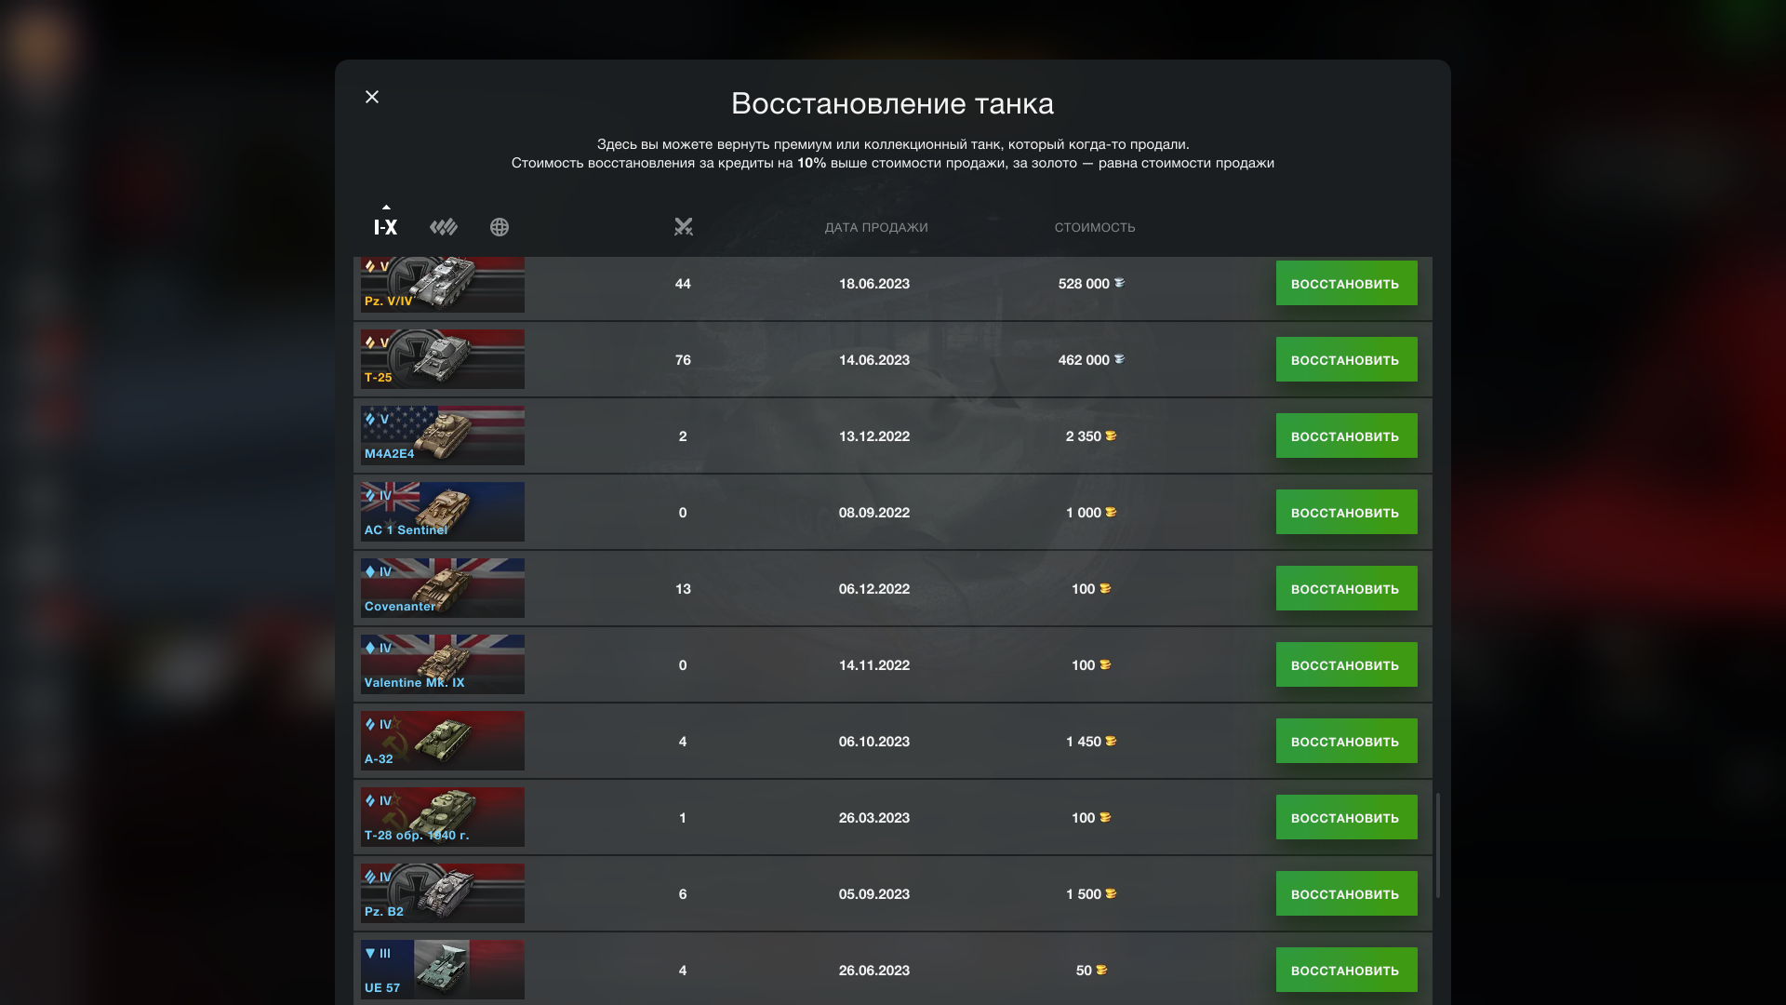Restore the T-25 tank
This screenshot has height=1005, width=1786.
[x=1346, y=359]
